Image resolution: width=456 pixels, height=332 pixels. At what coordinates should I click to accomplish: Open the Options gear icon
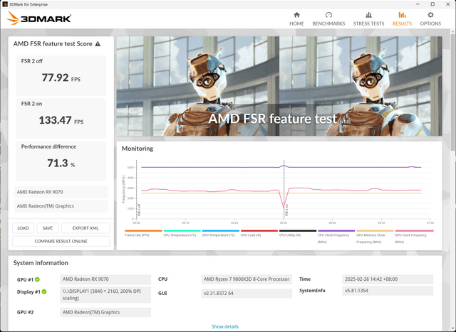pyautogui.click(x=430, y=15)
